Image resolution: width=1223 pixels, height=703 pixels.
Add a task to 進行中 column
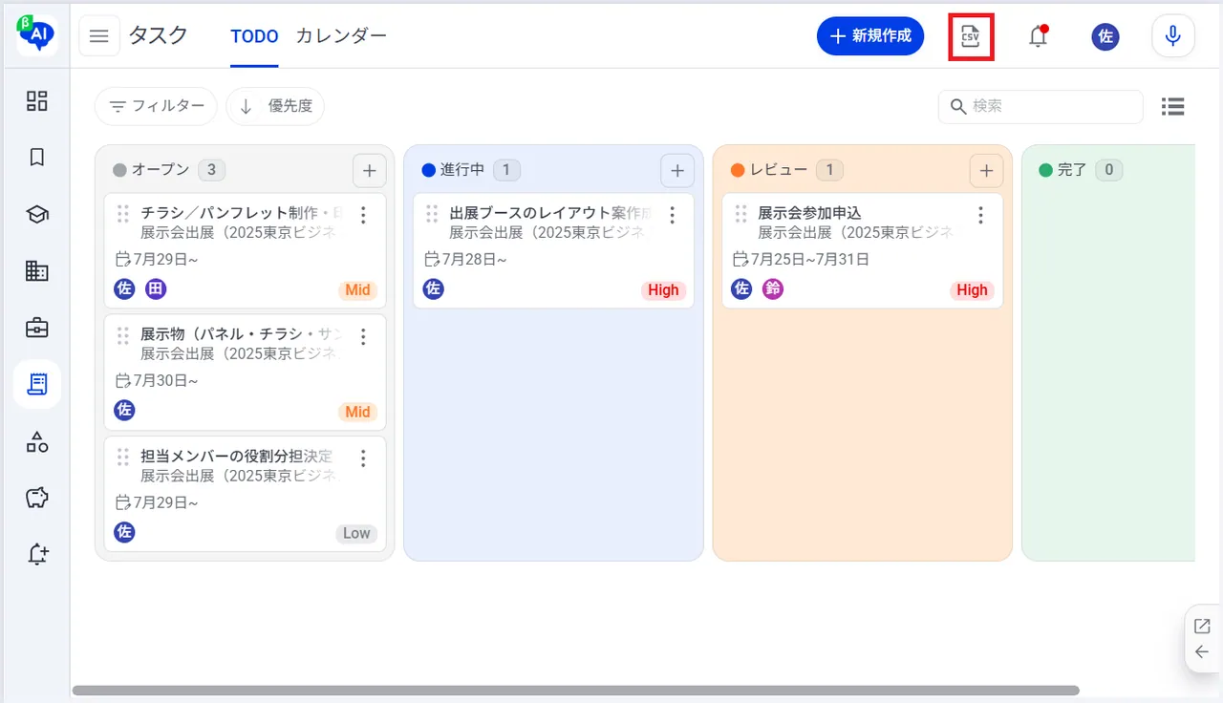677,171
